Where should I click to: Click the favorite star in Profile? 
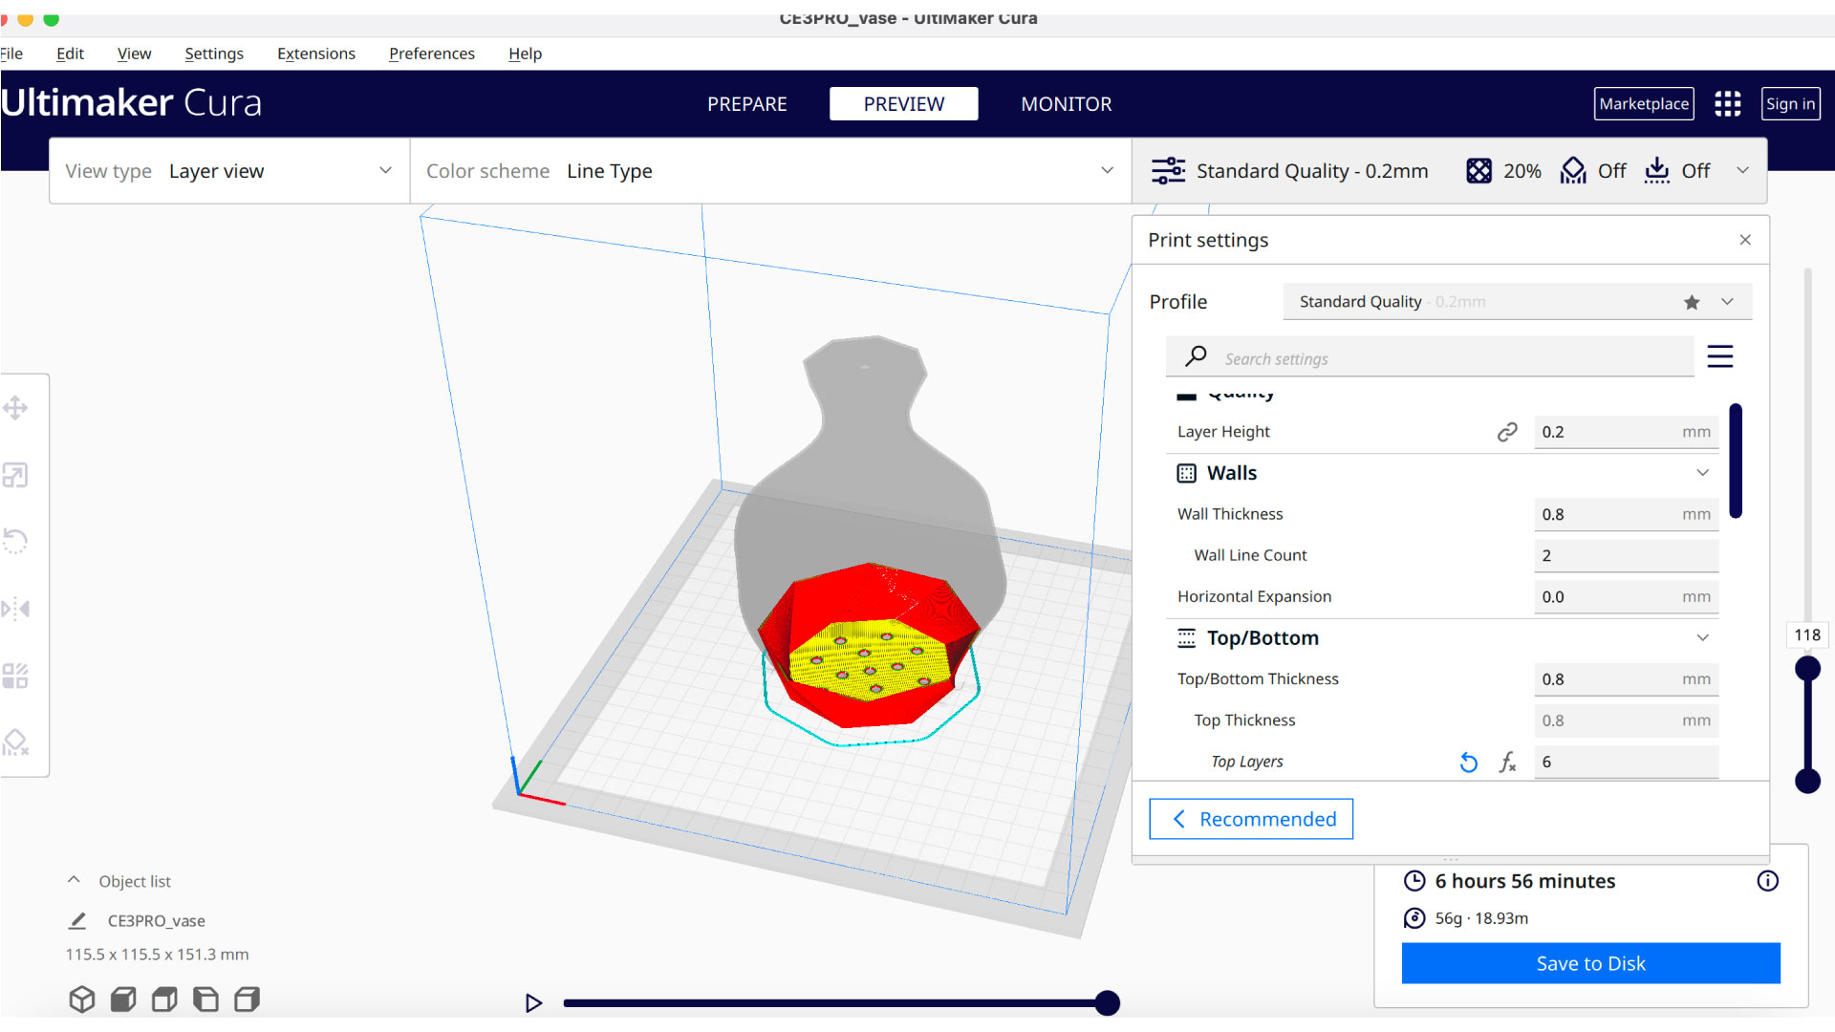(x=1692, y=302)
